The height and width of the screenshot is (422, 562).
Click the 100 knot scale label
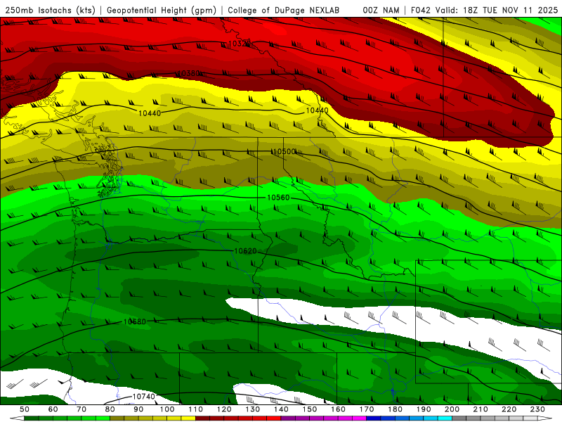click(167, 409)
